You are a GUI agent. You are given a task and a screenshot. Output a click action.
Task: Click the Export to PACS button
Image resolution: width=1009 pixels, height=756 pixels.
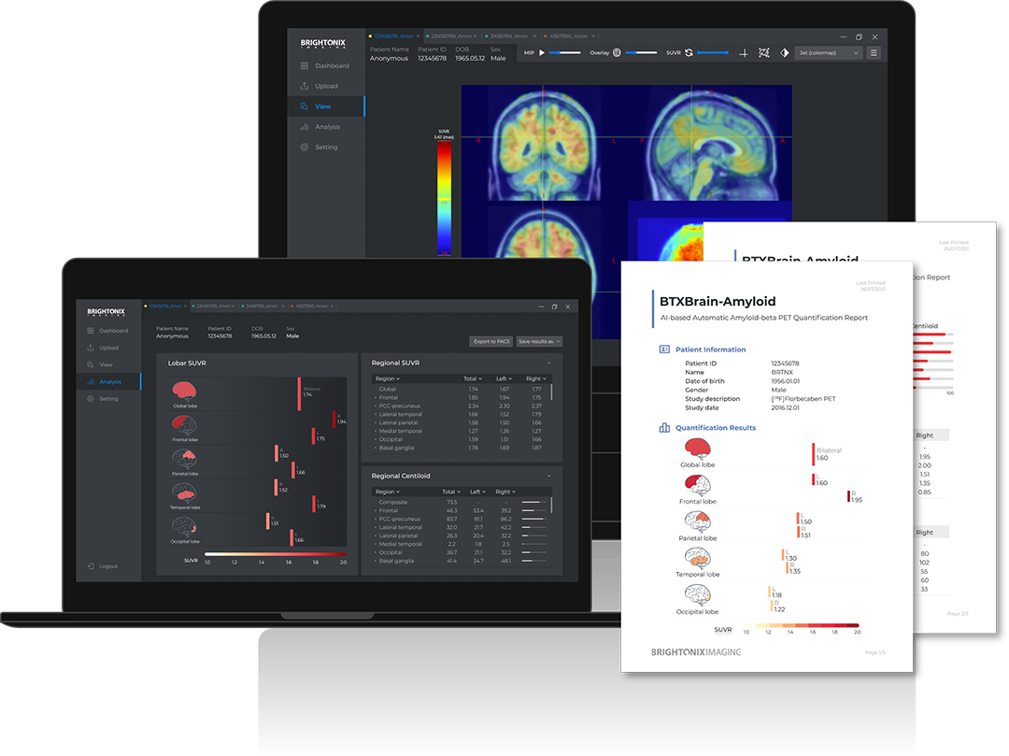click(x=491, y=342)
